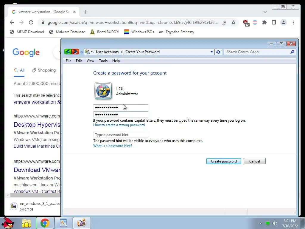Close the vmware workstation tab
The height and width of the screenshot is (229, 305).
[74, 12]
